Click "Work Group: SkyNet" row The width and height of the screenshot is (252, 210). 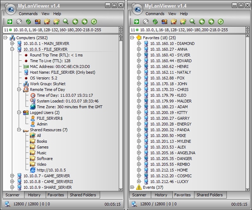coord(48,84)
